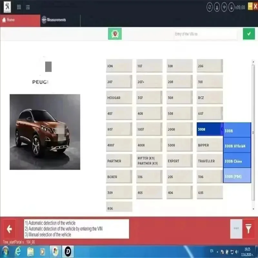258x258 pixels.
Task: Click the red question mark warning icon
Action: pyautogui.click(x=114, y=34)
